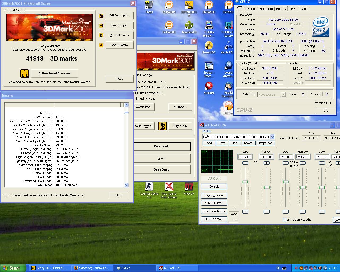The height and width of the screenshot is (272, 340).
Task: Launch PCMark04 desktop icon
Action: 169,7
